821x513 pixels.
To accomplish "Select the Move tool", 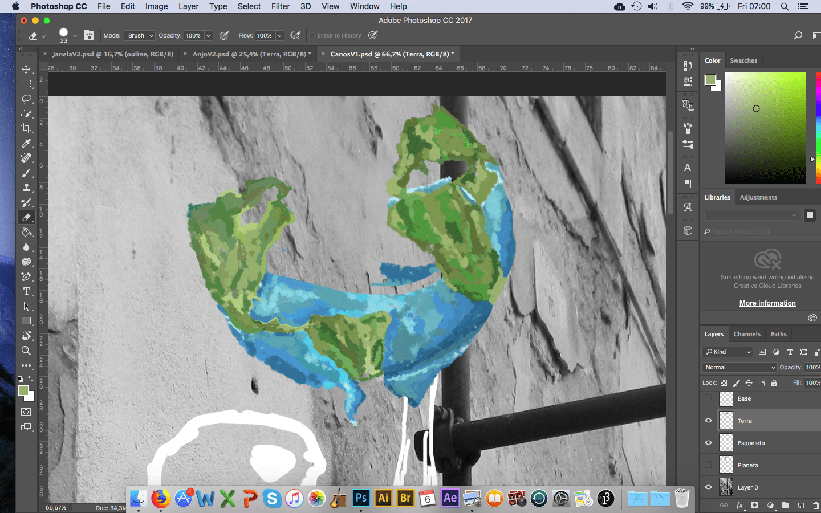I will [26, 69].
